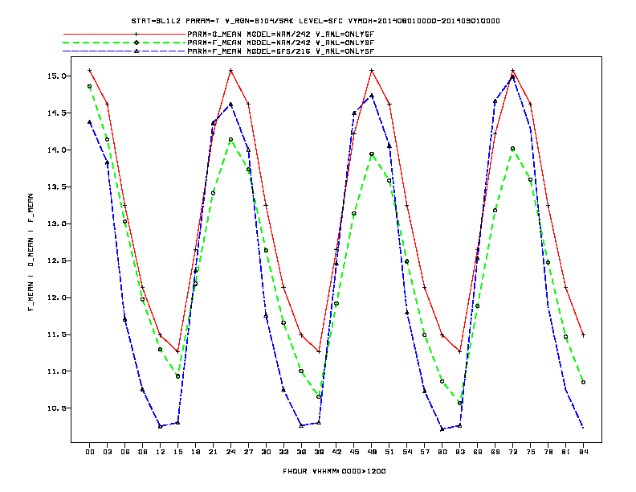Click the red plus marker at hour 24 peak
The height and width of the screenshot is (492, 636).
[230, 71]
